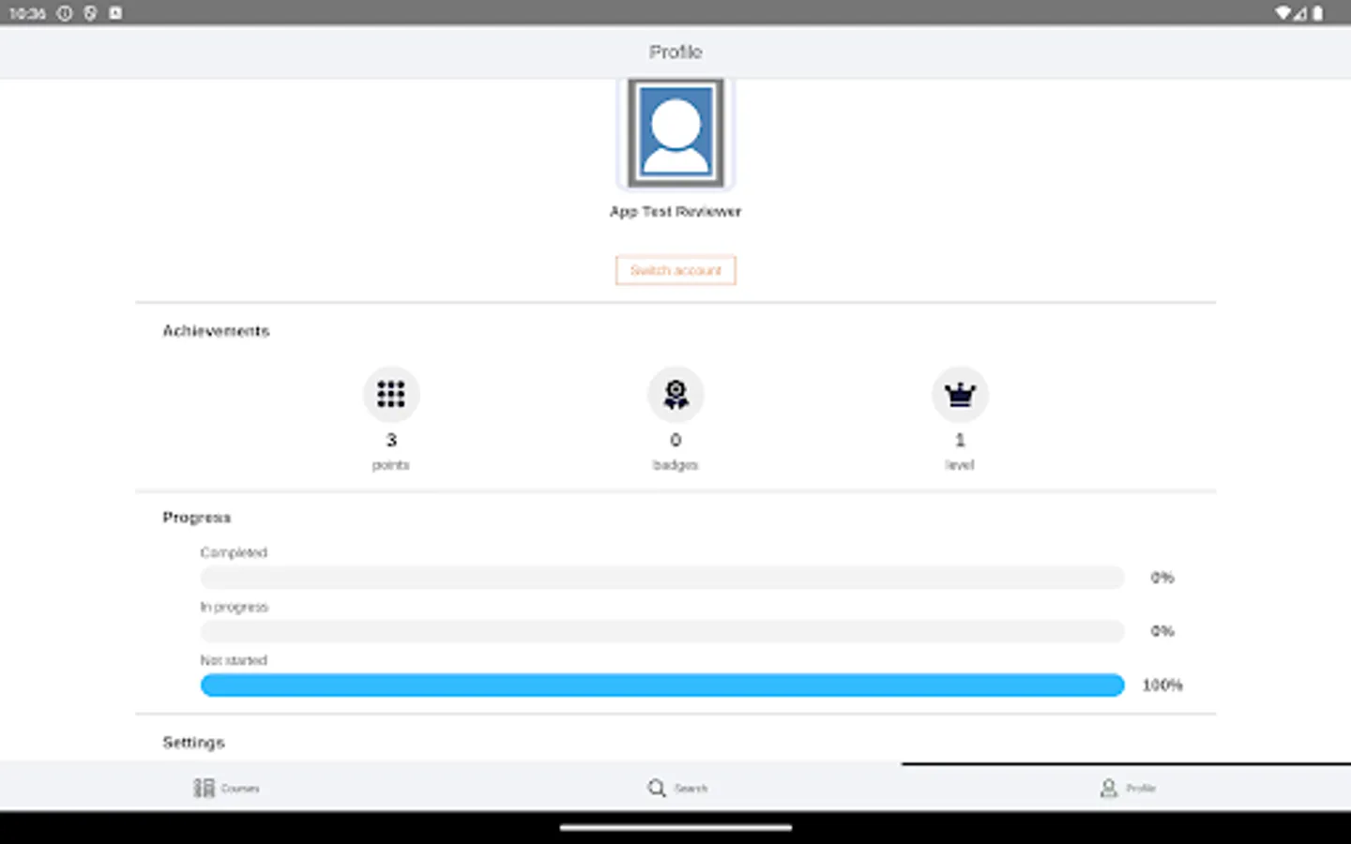Open the Search tab
This screenshot has width=1351, height=844.
pyautogui.click(x=676, y=788)
